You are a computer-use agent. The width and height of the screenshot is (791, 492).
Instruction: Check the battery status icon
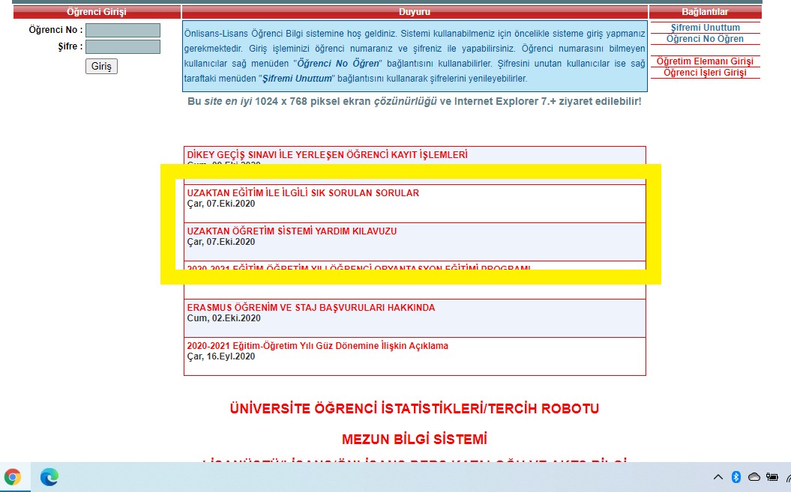pyautogui.click(x=772, y=477)
